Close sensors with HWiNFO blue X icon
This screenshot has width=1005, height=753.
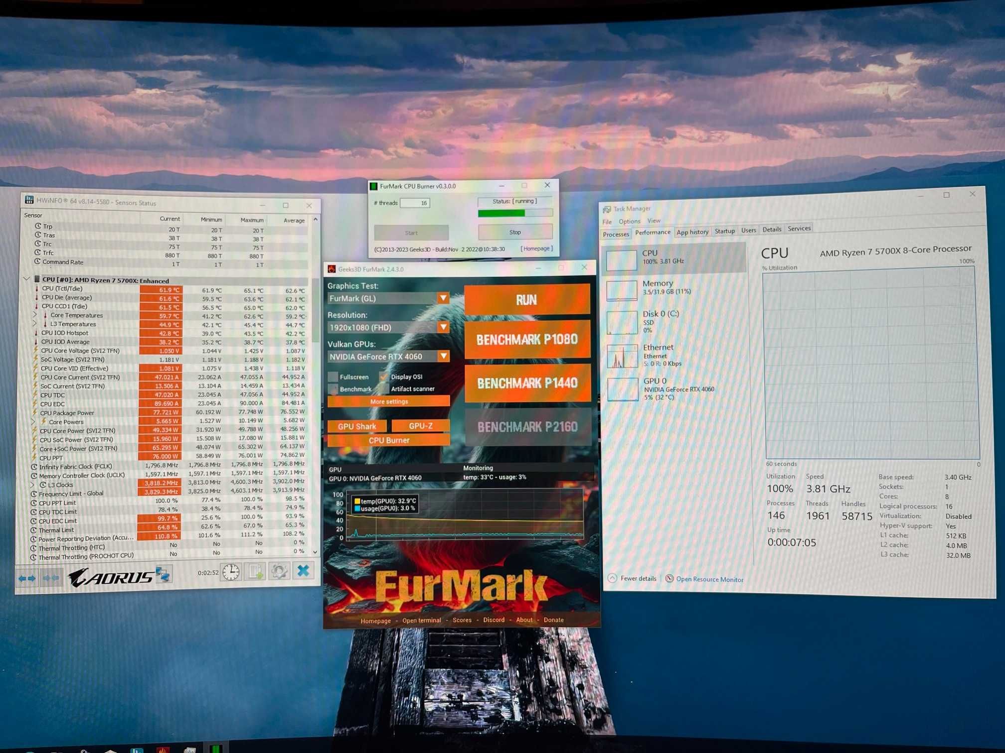303,570
